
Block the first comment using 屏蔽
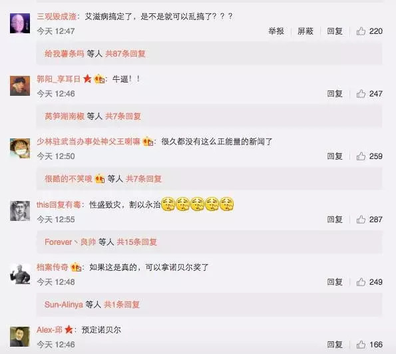click(x=305, y=31)
